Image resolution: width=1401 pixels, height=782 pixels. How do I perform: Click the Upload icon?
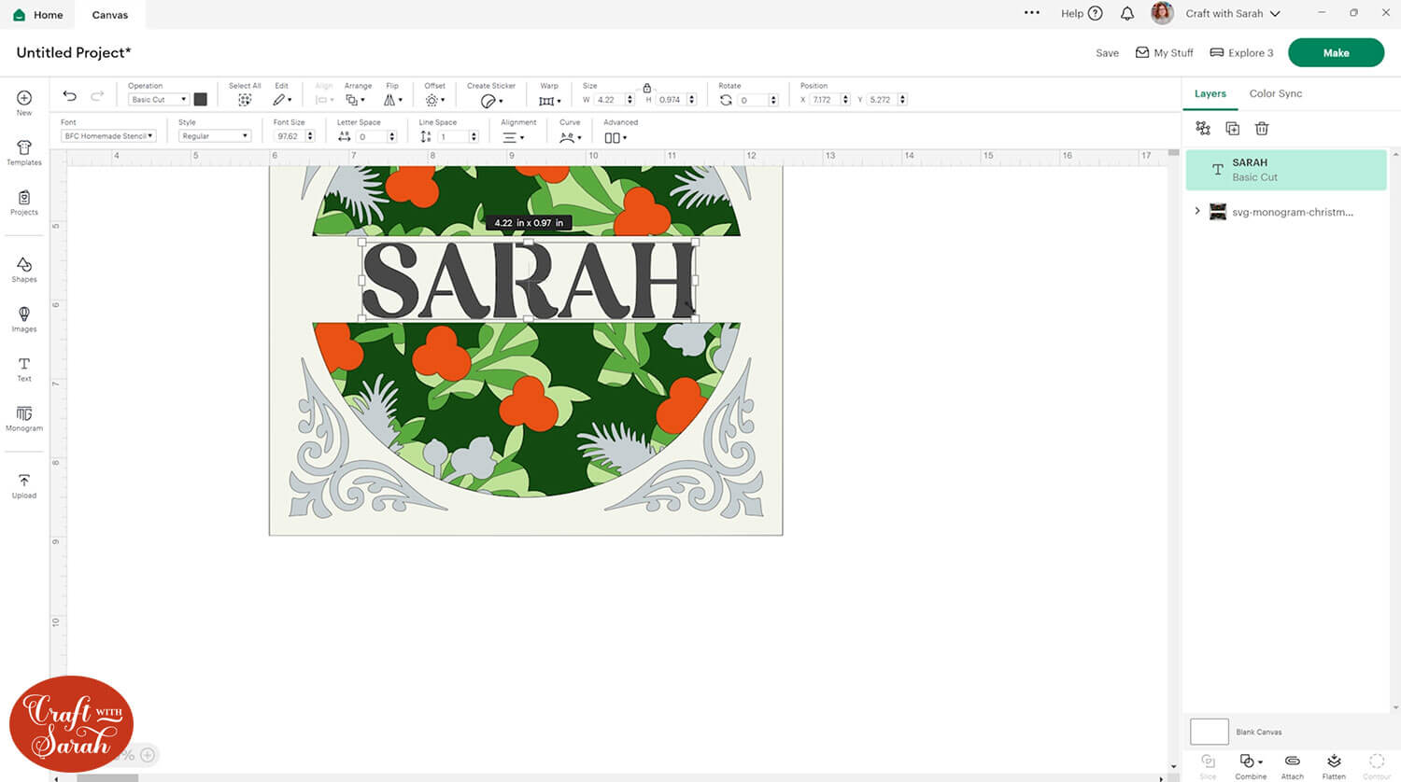pos(24,484)
